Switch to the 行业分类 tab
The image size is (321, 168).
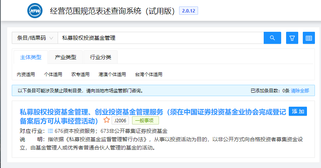pos(100,57)
